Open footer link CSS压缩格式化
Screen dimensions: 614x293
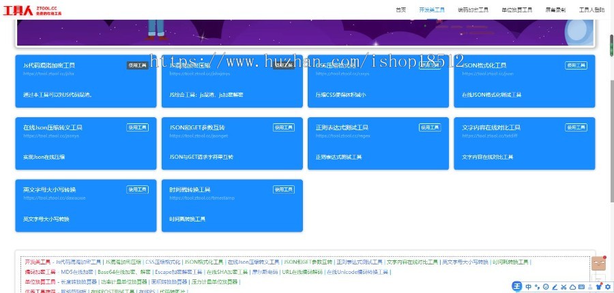(163, 262)
